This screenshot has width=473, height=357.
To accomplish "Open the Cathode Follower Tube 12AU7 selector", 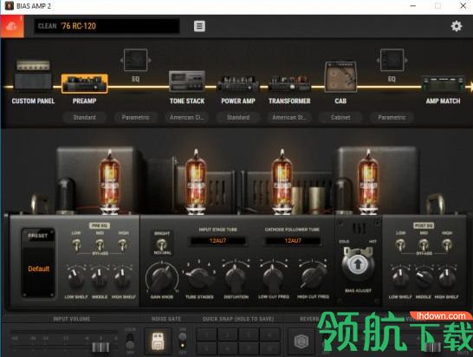I will pyautogui.click(x=293, y=241).
